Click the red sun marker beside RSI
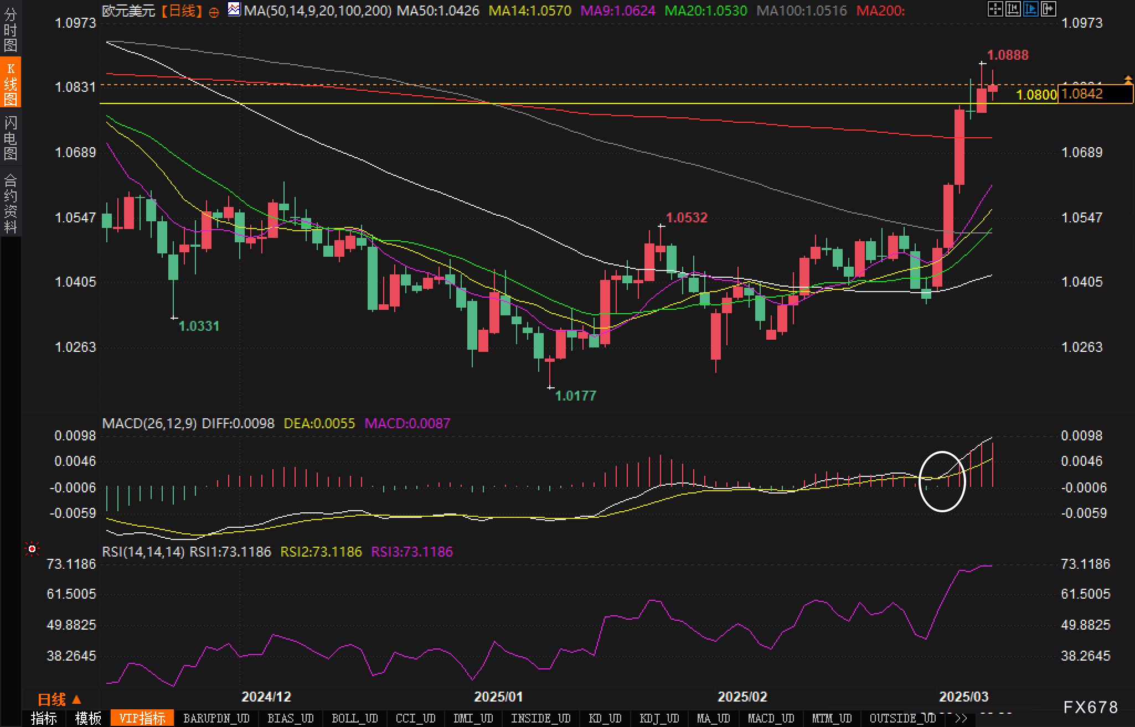The height and width of the screenshot is (727, 1135). point(32,549)
